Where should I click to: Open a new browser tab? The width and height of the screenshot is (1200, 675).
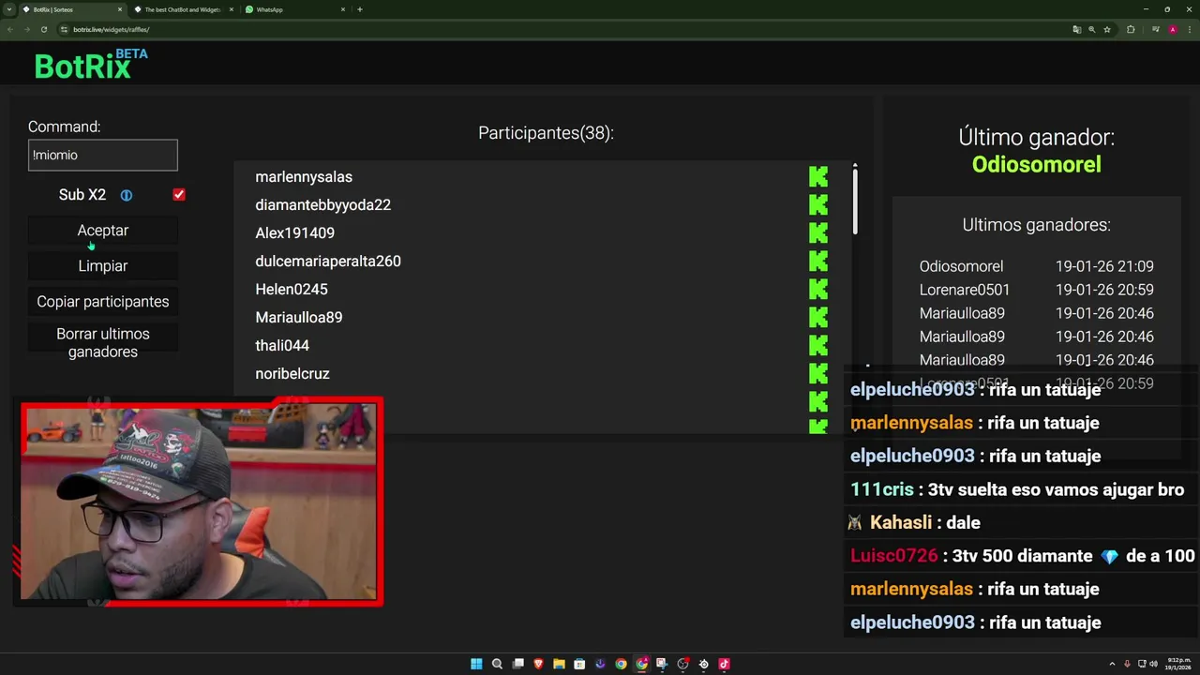click(360, 9)
